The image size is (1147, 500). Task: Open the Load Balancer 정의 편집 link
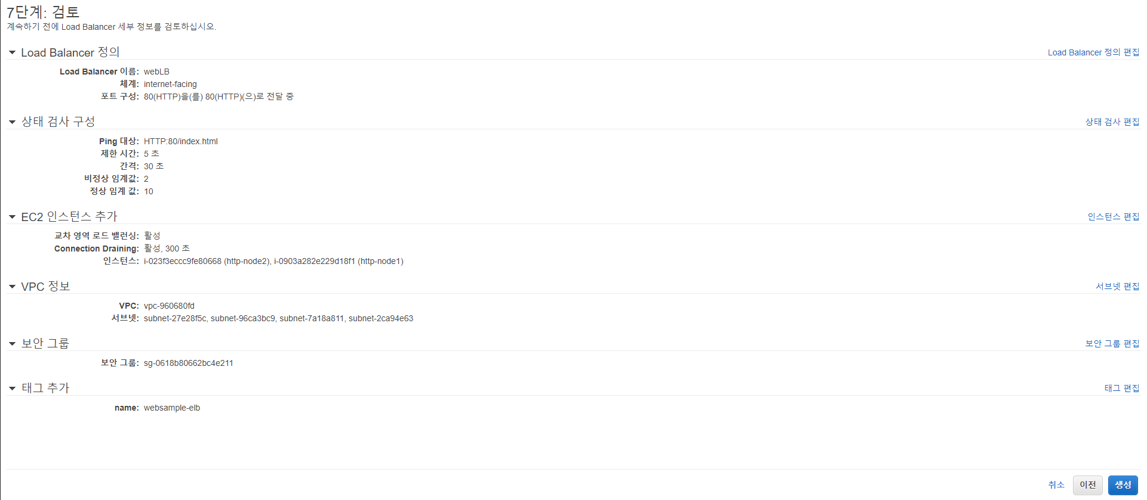coord(1093,52)
